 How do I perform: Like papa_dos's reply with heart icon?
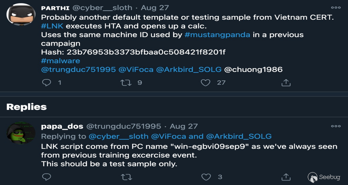click(206, 177)
